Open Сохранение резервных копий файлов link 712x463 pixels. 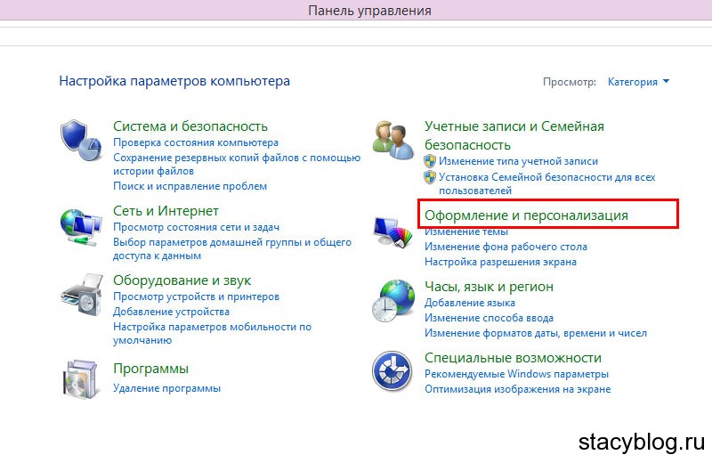[237, 164]
